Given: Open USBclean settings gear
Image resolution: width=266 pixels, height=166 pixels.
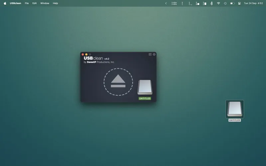Looking at the screenshot, I should coord(154,54).
